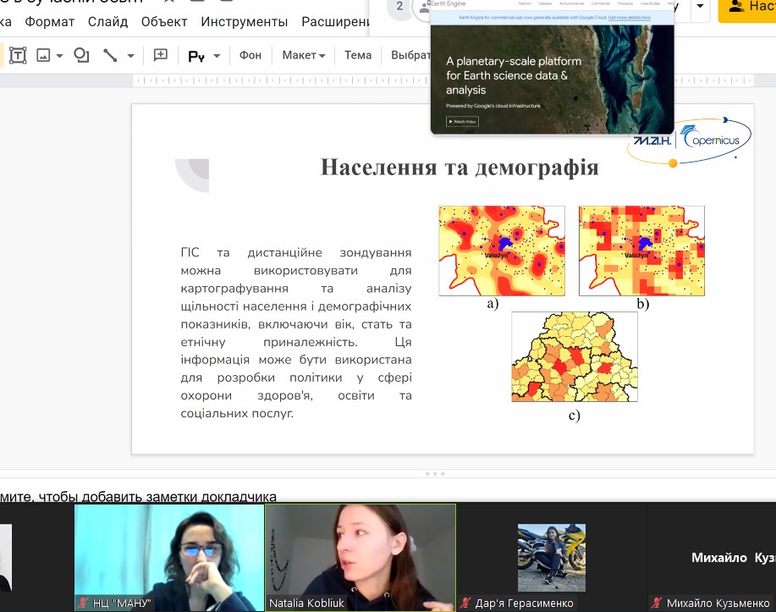Select the text box tool
Viewport: 776px width, 612px height.
(x=18, y=56)
